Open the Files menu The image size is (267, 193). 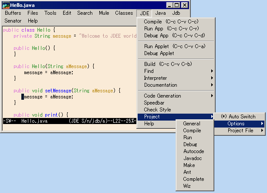[33, 13]
